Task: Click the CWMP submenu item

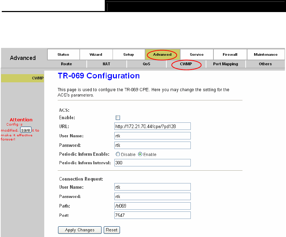Action: click(x=186, y=64)
